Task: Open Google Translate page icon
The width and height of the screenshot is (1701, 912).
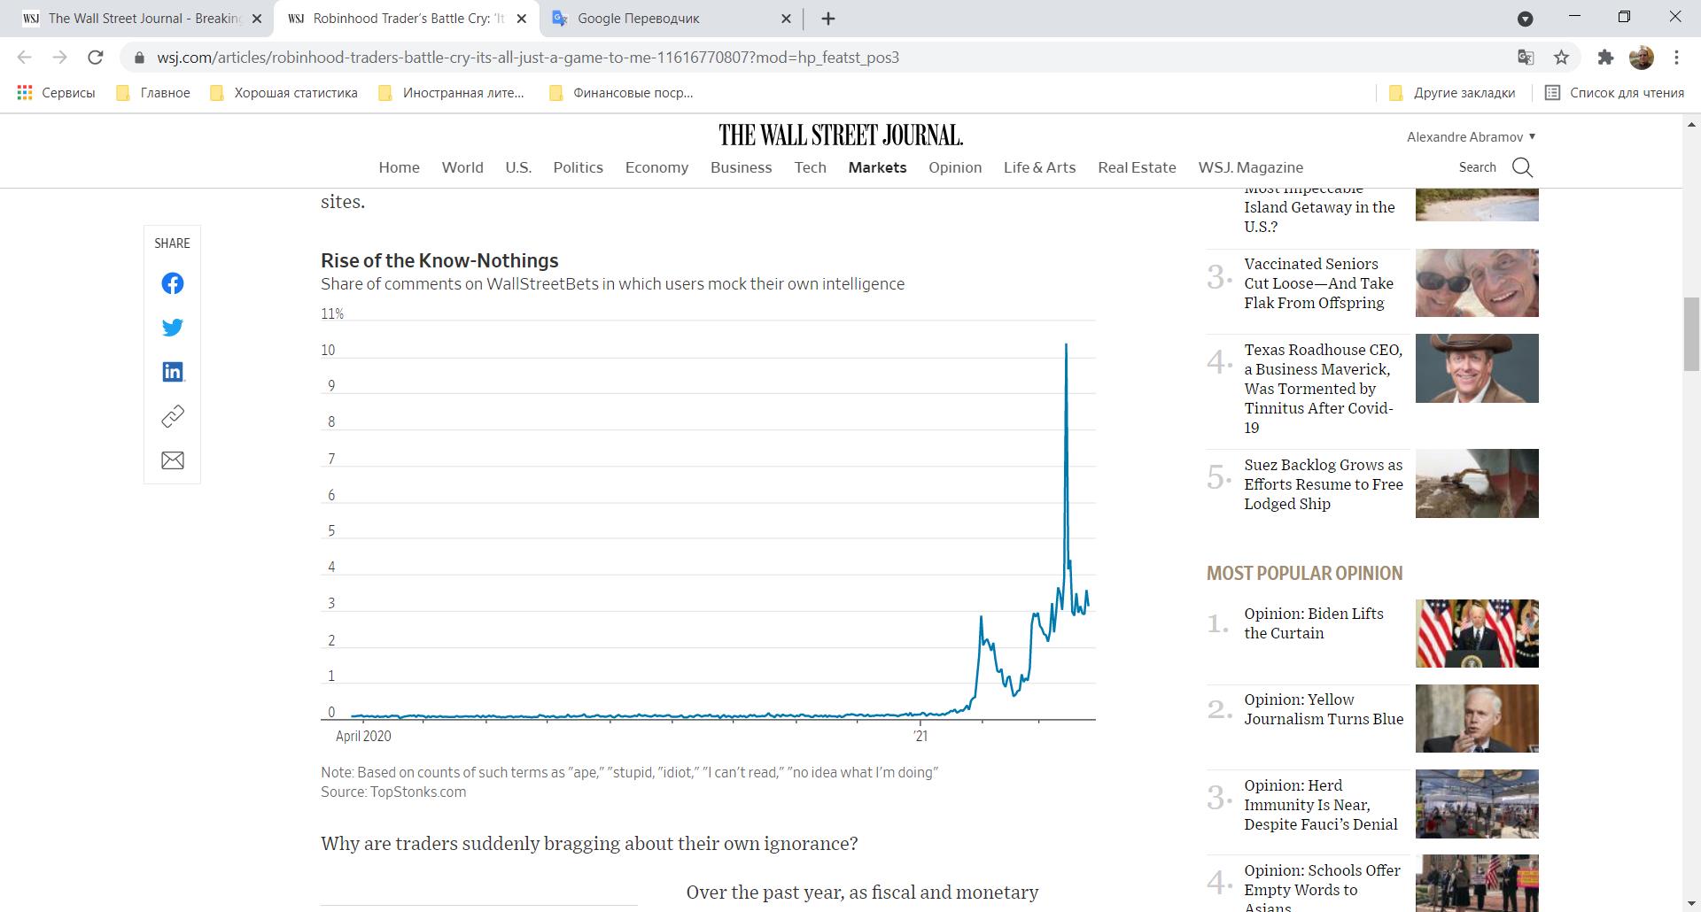Action: coord(1526,57)
